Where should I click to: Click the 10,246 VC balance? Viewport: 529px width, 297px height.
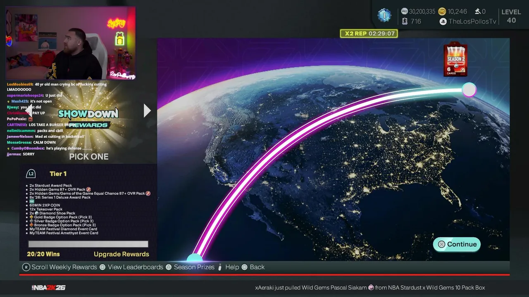click(x=458, y=12)
